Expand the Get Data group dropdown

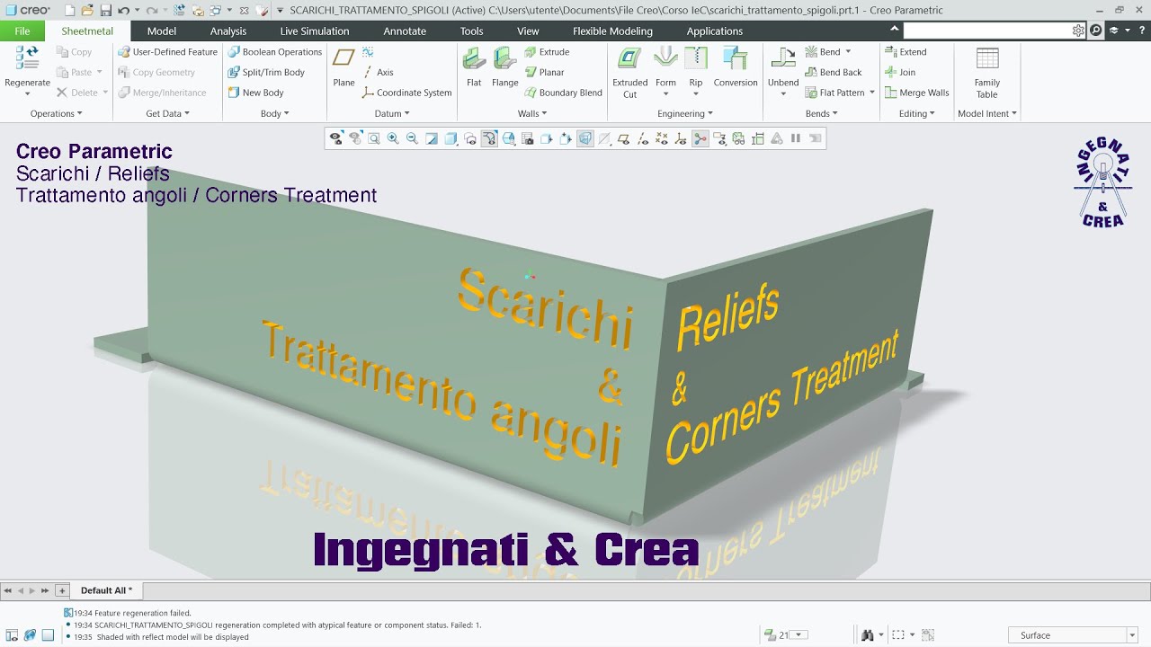click(x=167, y=113)
